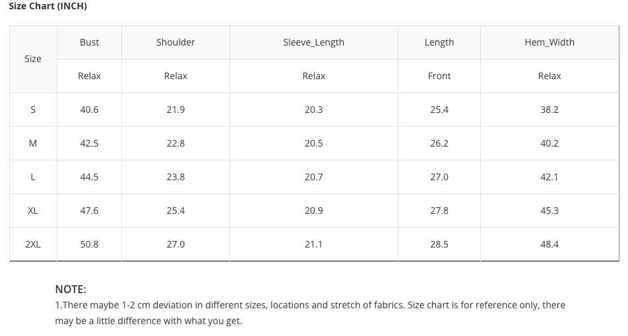Click the Sleeve_Length column header
Image resolution: width=628 pixels, height=336 pixels.
pyautogui.click(x=313, y=42)
